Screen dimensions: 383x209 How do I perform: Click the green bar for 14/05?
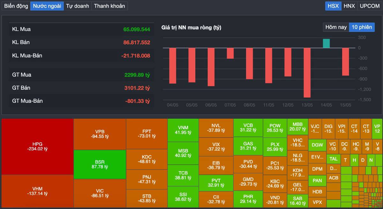326,43
